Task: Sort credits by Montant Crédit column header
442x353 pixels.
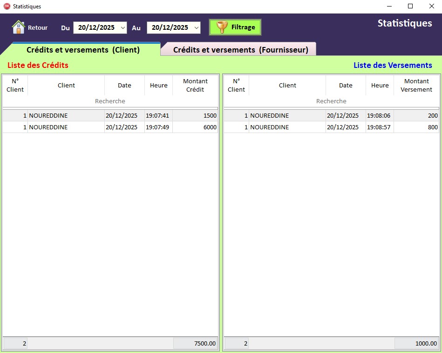Action: 195,85
